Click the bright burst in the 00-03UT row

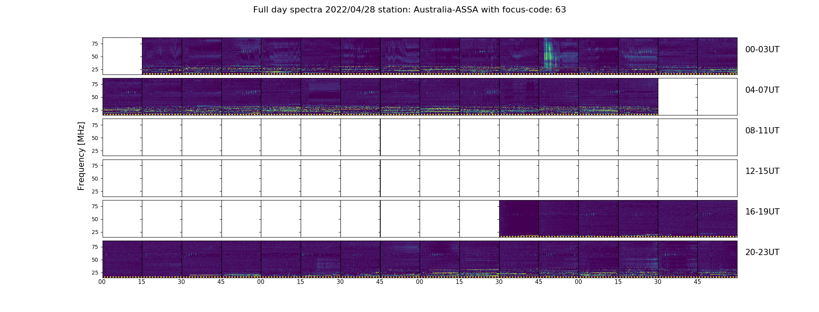point(549,53)
